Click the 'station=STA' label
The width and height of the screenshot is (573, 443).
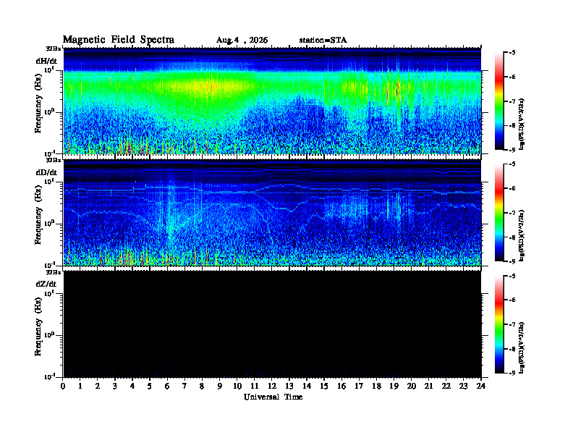click(x=323, y=40)
